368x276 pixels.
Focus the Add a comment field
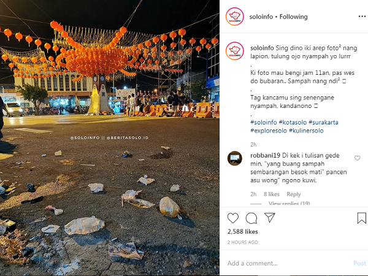pyautogui.click(x=289, y=263)
